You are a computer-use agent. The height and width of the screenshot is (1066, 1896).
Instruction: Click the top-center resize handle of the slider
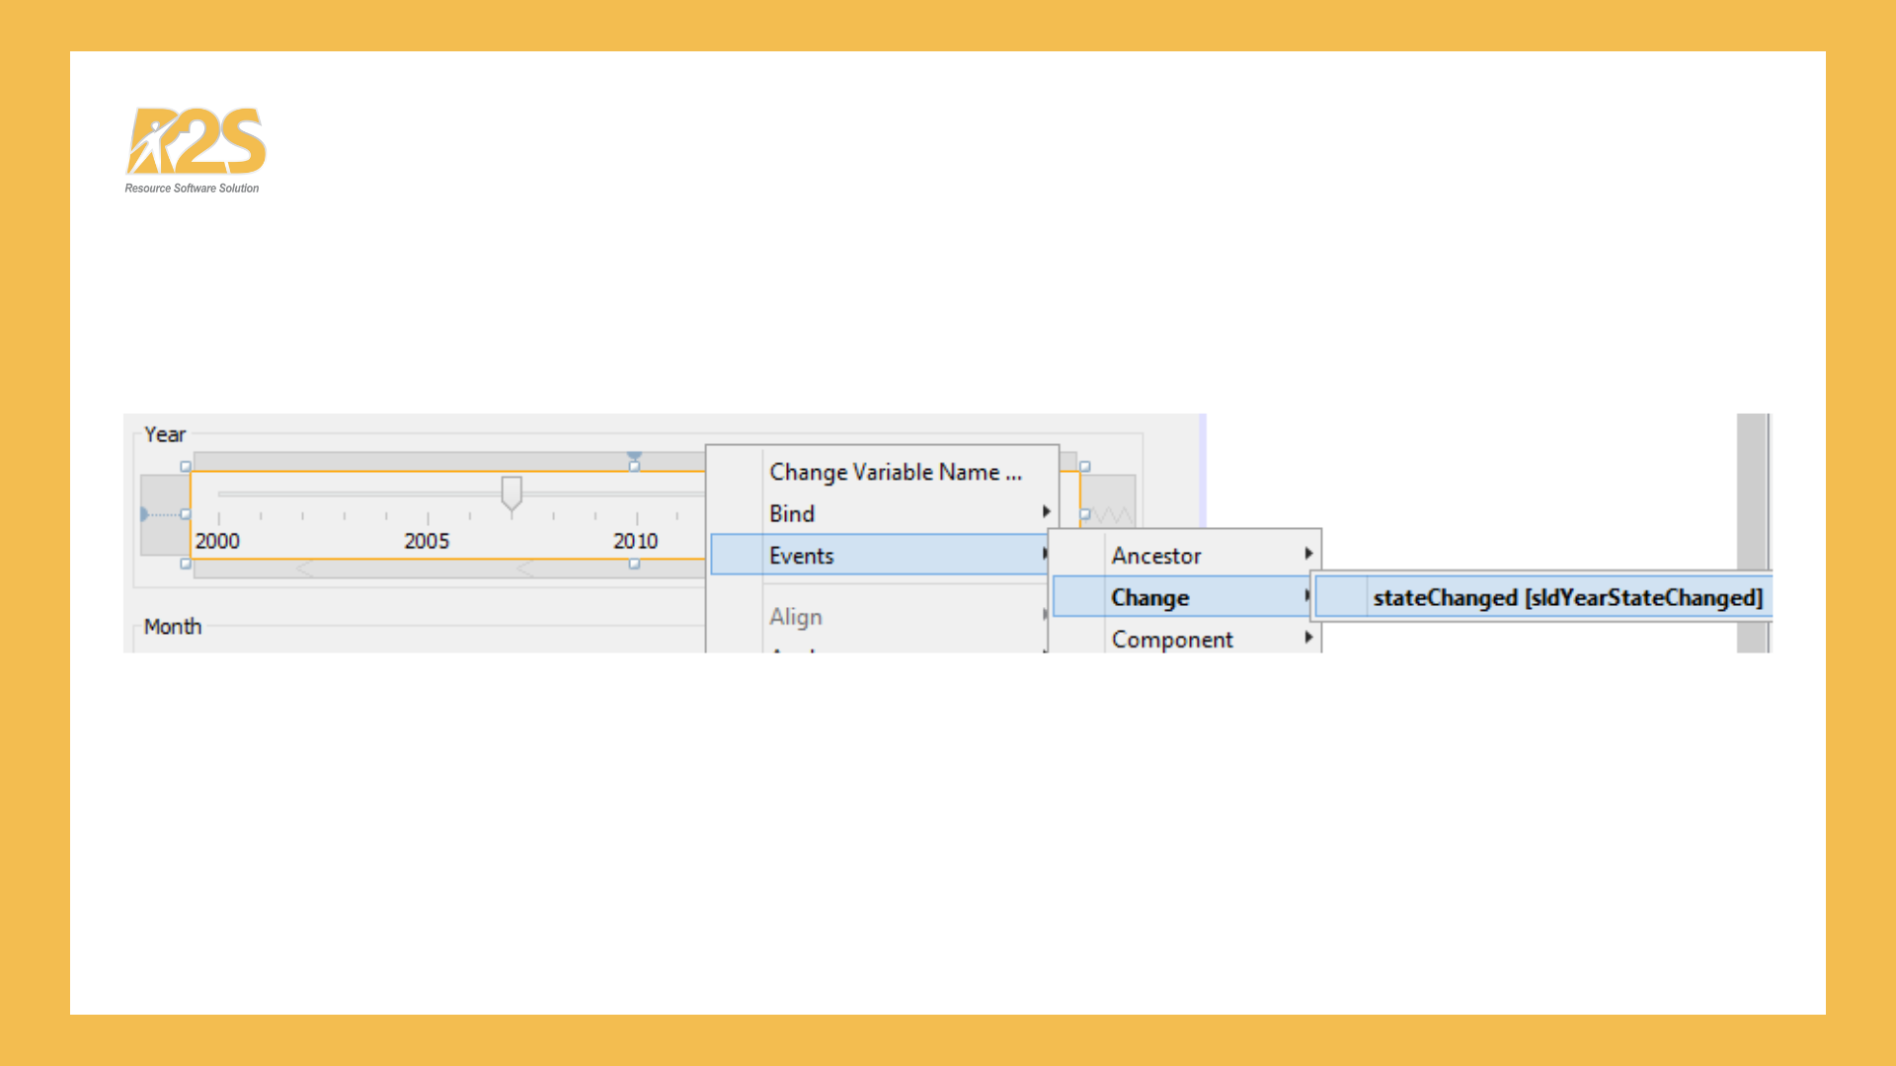click(634, 465)
